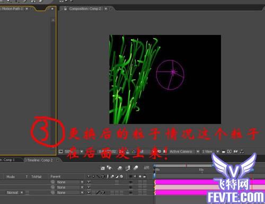Screen dimensions: 265x204
Task: Close the Timeline: Comp 2 tab
Action: 58,160
